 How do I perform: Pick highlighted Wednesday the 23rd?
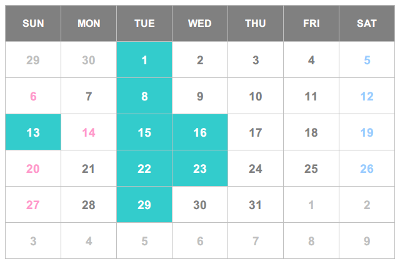click(x=200, y=168)
